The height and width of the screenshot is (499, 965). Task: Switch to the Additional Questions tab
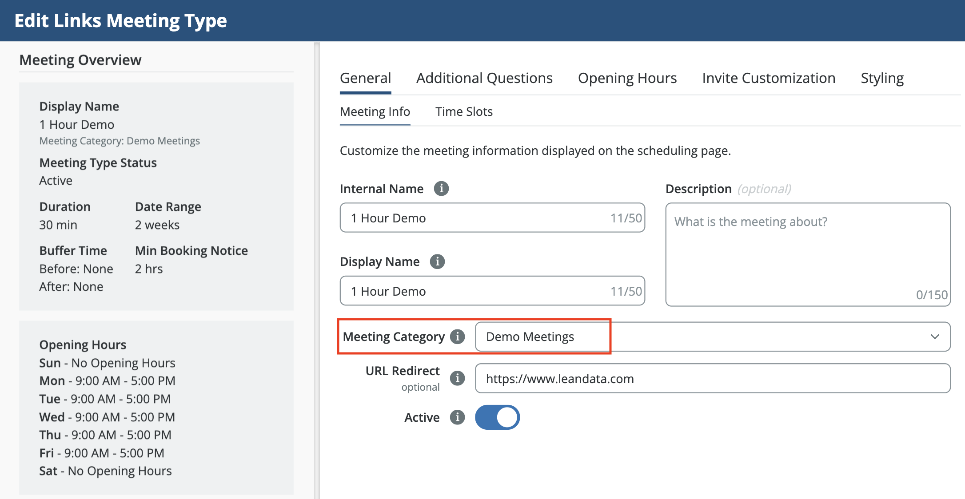(484, 78)
